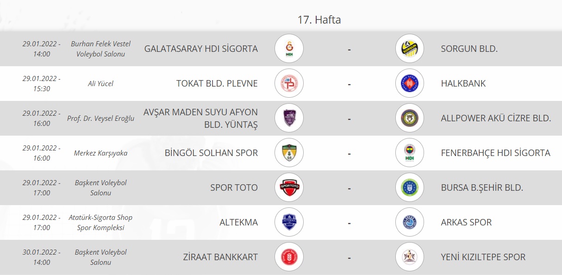Click the Bursa B.Şehir Bld. logo
Image resolution: width=562 pixels, height=275 pixels.
pos(410,187)
